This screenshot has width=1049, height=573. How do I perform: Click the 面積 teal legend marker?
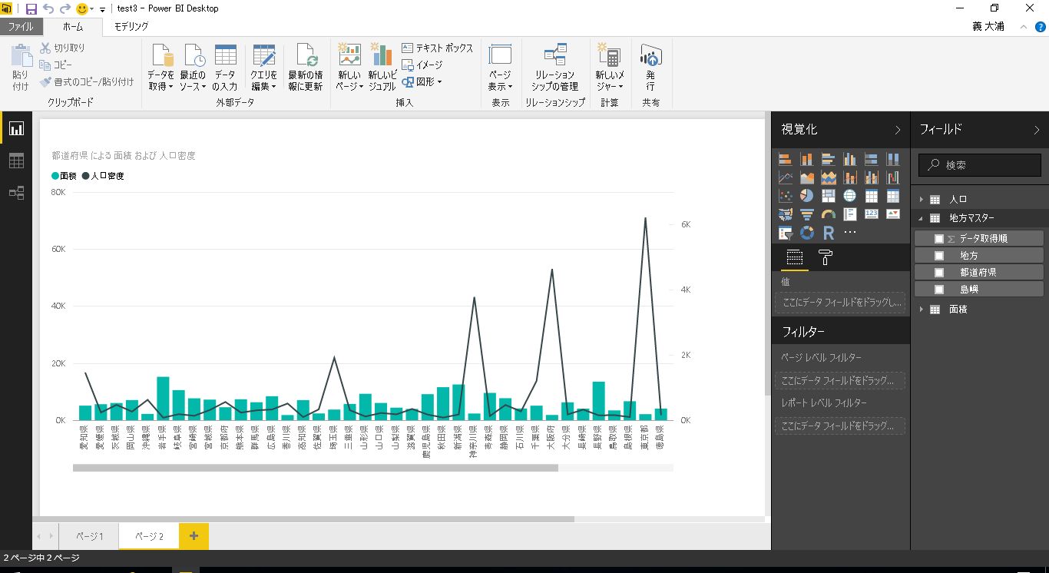pos(55,176)
